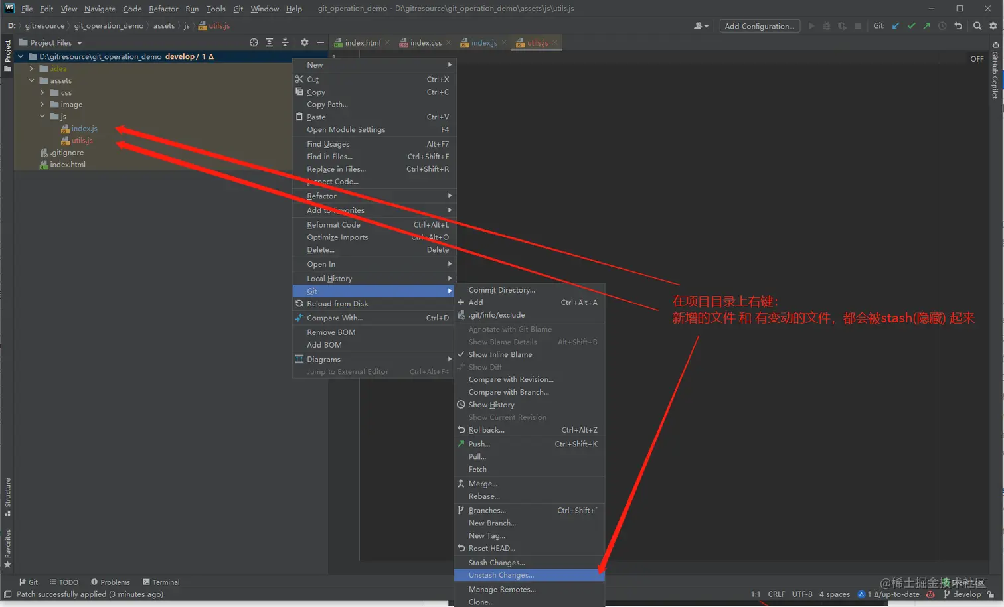
Task: Click the Git update project arrow icon
Action: [x=896, y=26]
